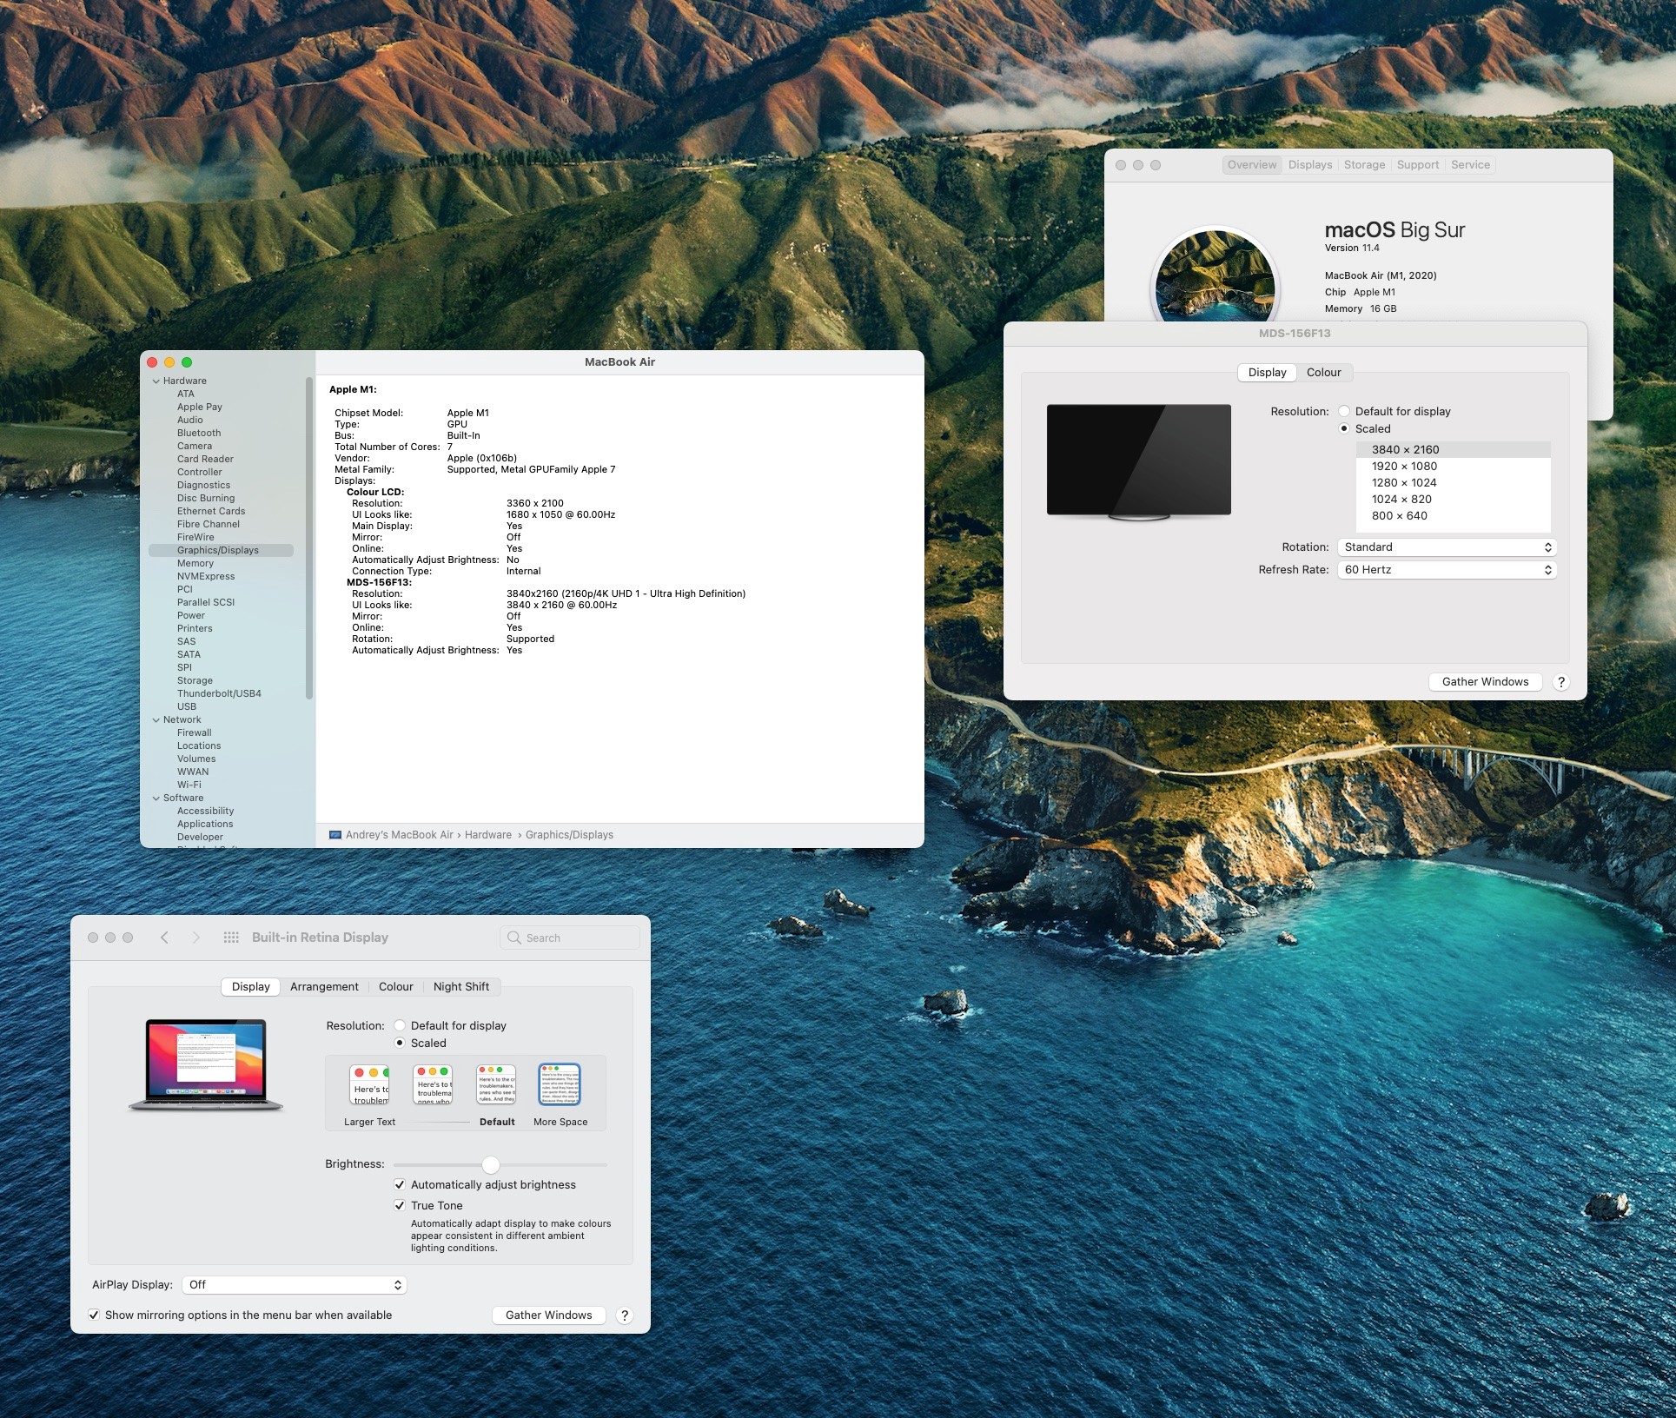Image resolution: width=1676 pixels, height=1418 pixels.
Task: Open the Service tab in About This Mac
Action: tap(1470, 164)
